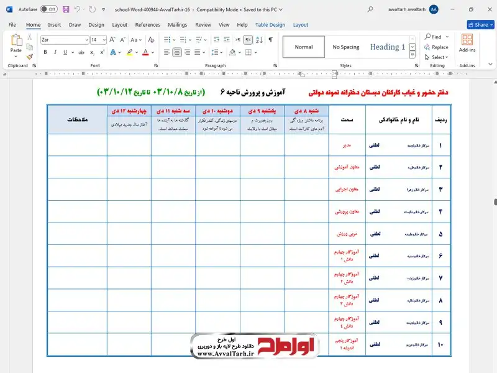Apply the Normal style
The width and height of the screenshot is (497, 373).
coord(304,47)
